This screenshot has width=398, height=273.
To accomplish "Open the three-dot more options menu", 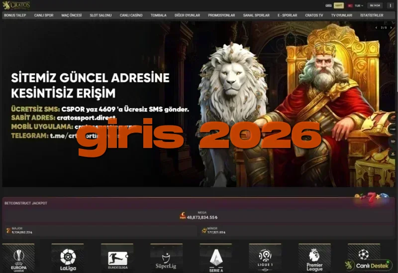I will point(391,5).
